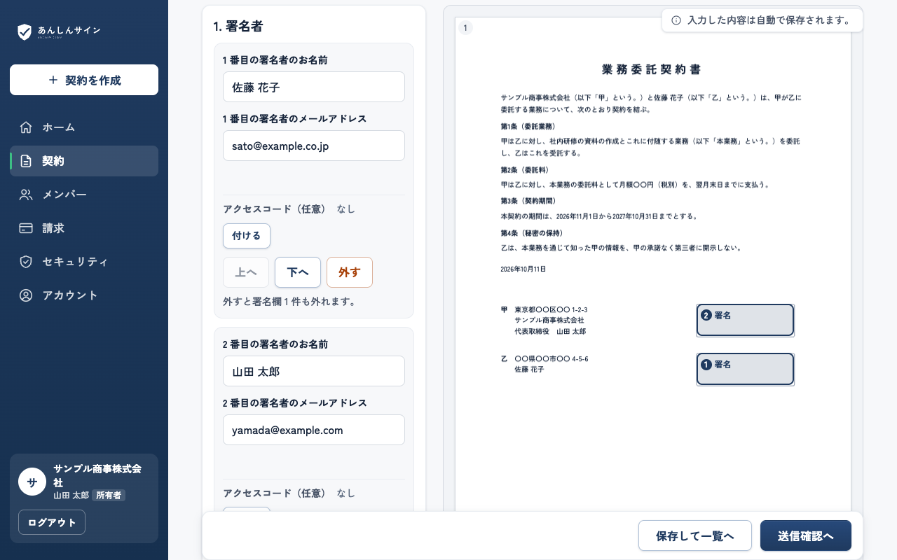Click the text 外すと署名欄 1 件も外れます。

point(289,302)
